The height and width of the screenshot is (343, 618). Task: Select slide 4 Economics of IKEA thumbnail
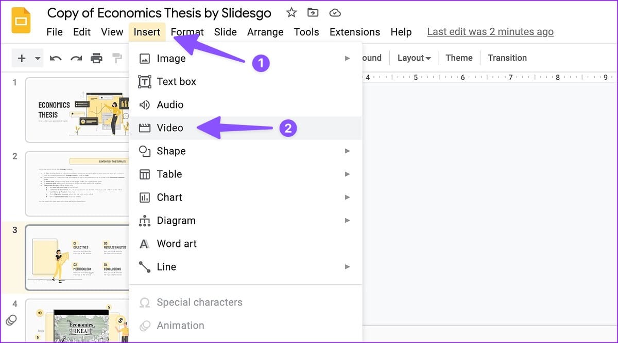coord(77,321)
